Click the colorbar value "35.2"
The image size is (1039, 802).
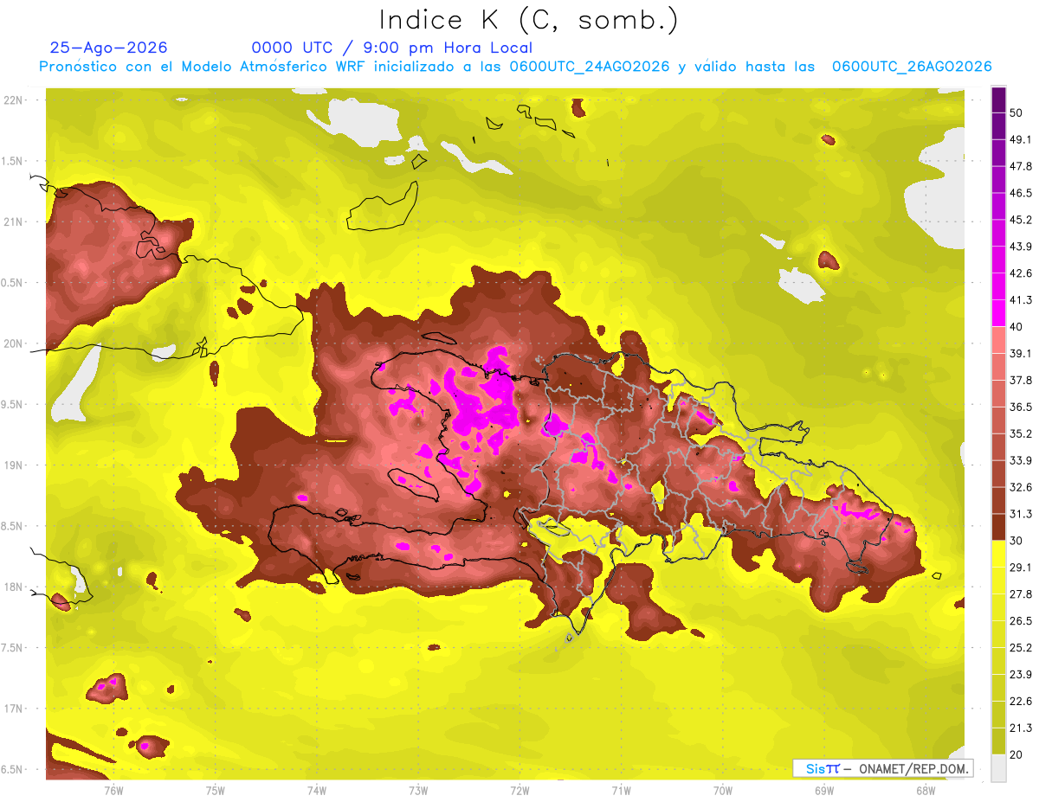point(1020,433)
